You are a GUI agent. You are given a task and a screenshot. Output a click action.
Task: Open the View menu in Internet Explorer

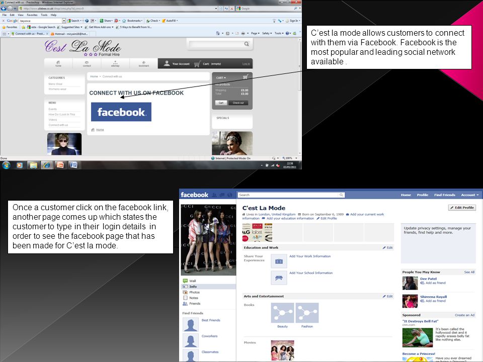[21, 15]
